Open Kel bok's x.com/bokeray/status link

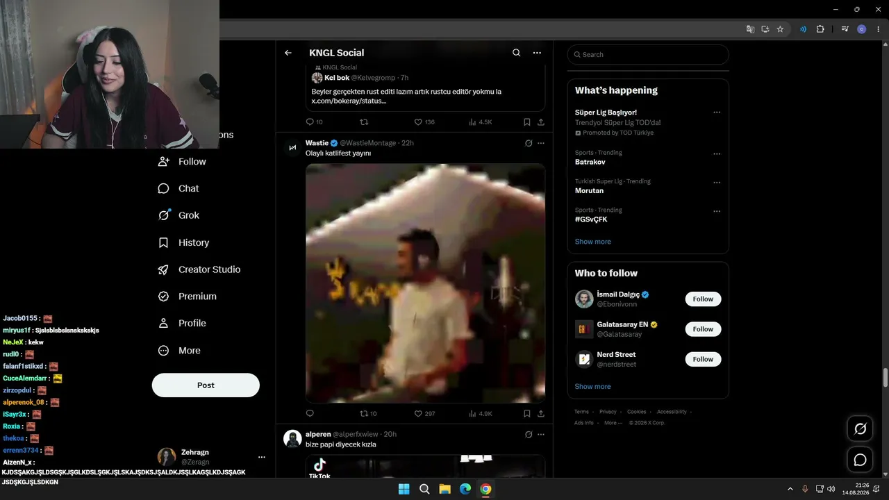point(349,101)
